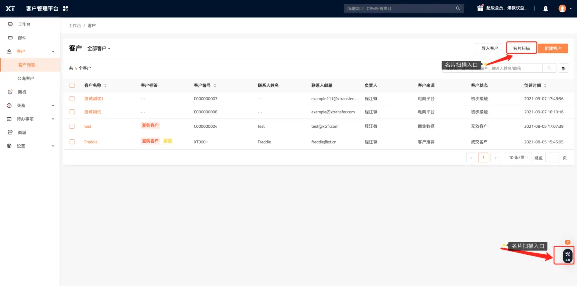
Task: Sort by 客户名称 column arrows
Action: click(x=105, y=85)
